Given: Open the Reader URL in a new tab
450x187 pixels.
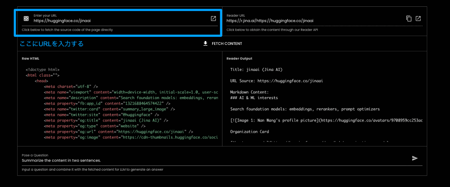Looking at the screenshot, I should coord(418,19).
